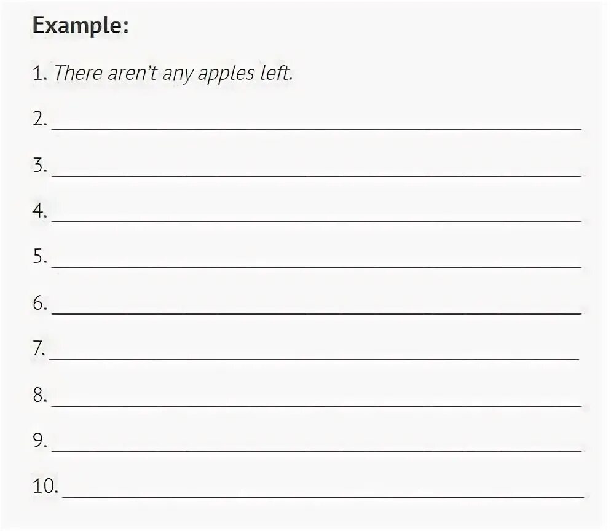
Task: Select the list number "3."
Action: [41, 166]
